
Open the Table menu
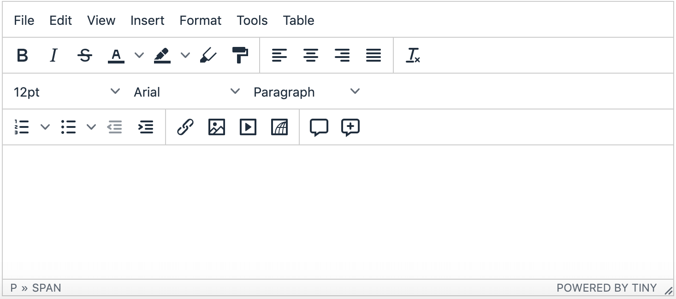(x=298, y=20)
